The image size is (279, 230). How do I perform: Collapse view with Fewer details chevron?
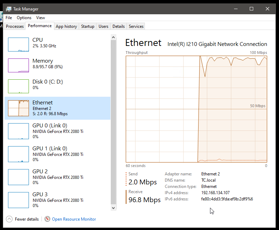(9, 219)
